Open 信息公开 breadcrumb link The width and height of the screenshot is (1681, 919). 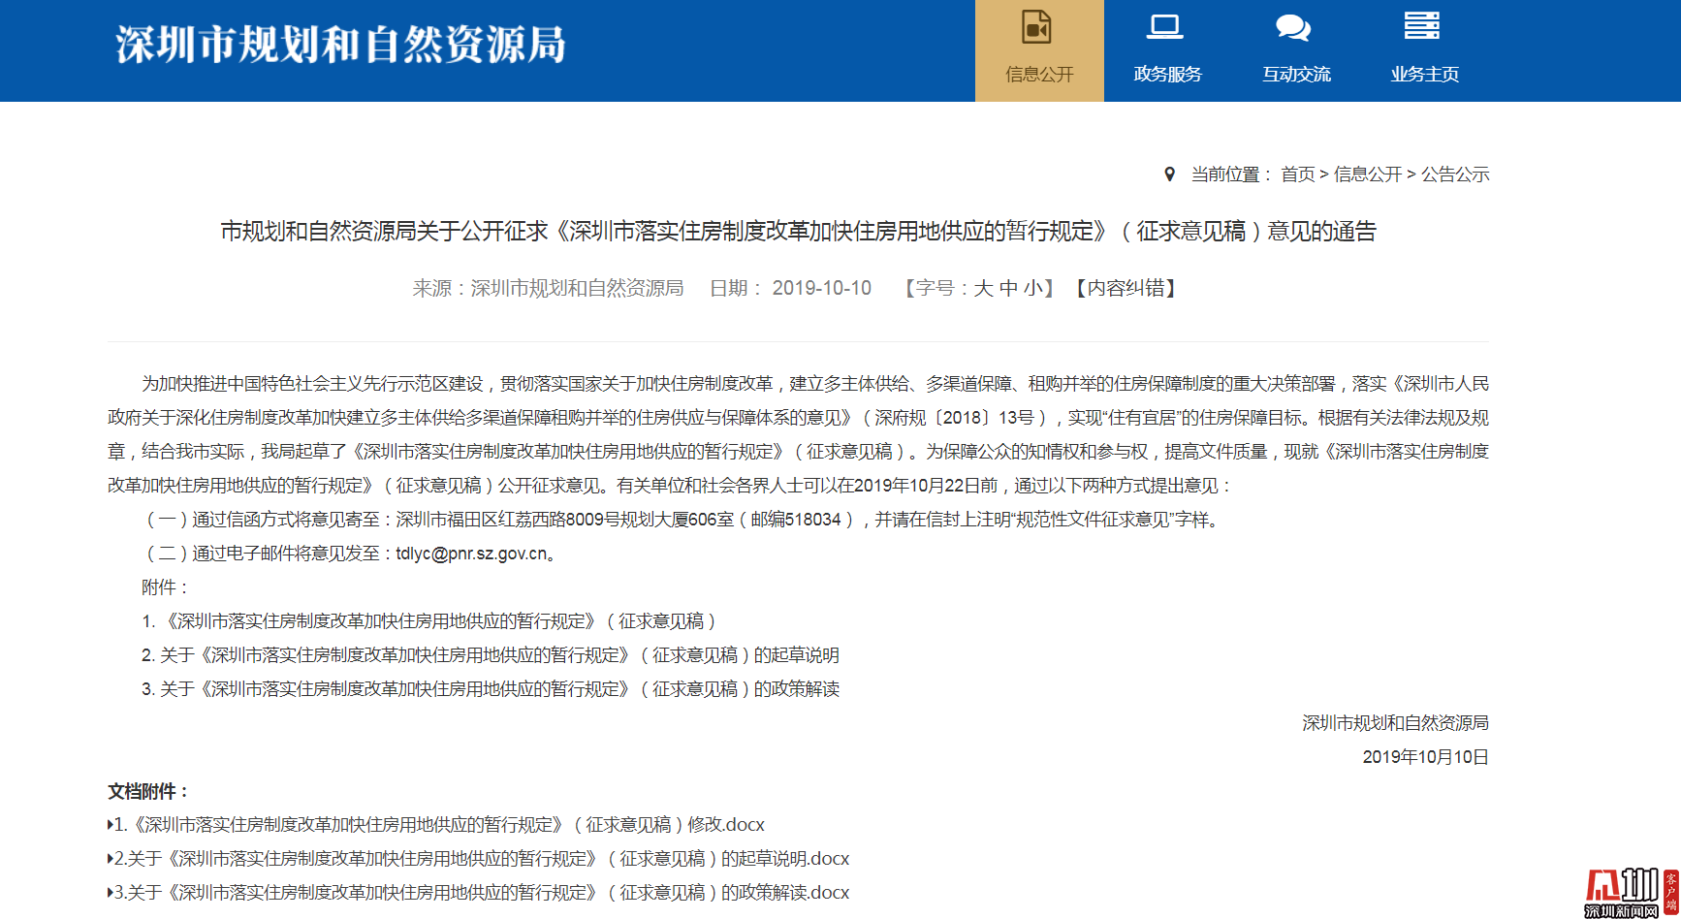pyautogui.click(x=1367, y=174)
